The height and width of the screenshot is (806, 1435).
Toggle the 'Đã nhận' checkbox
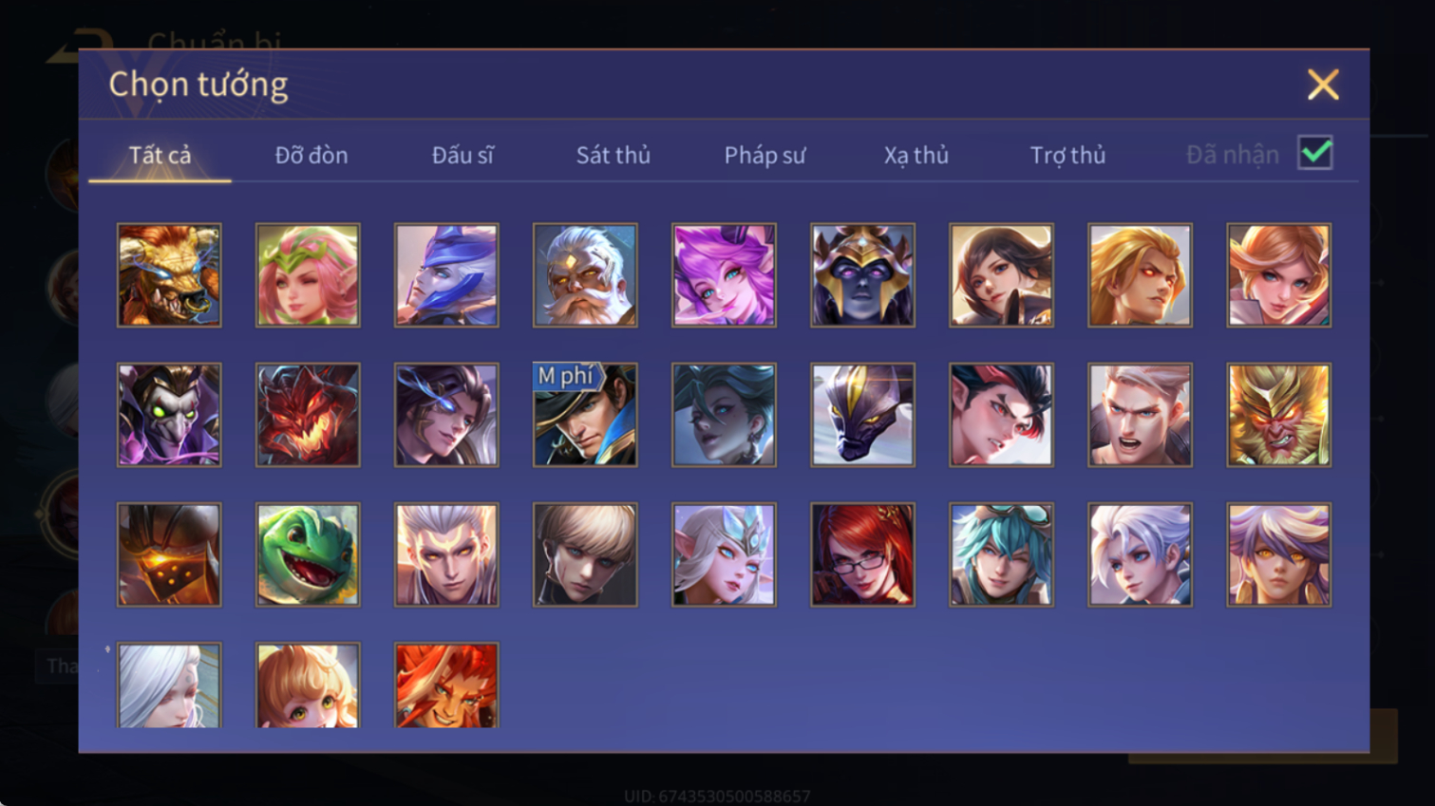click(1315, 153)
